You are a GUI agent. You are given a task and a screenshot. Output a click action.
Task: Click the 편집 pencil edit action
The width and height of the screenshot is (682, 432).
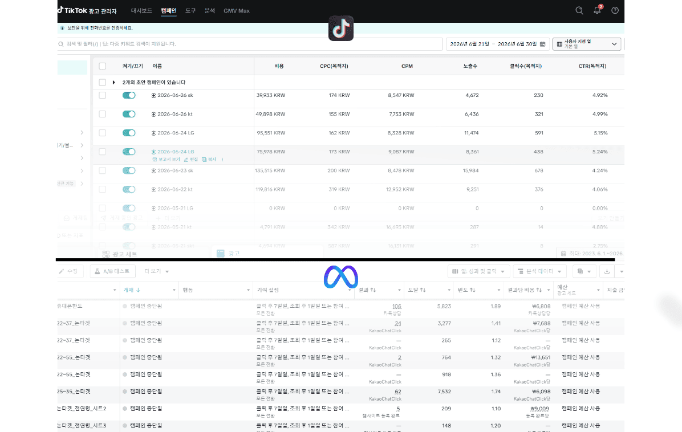[x=190, y=160]
